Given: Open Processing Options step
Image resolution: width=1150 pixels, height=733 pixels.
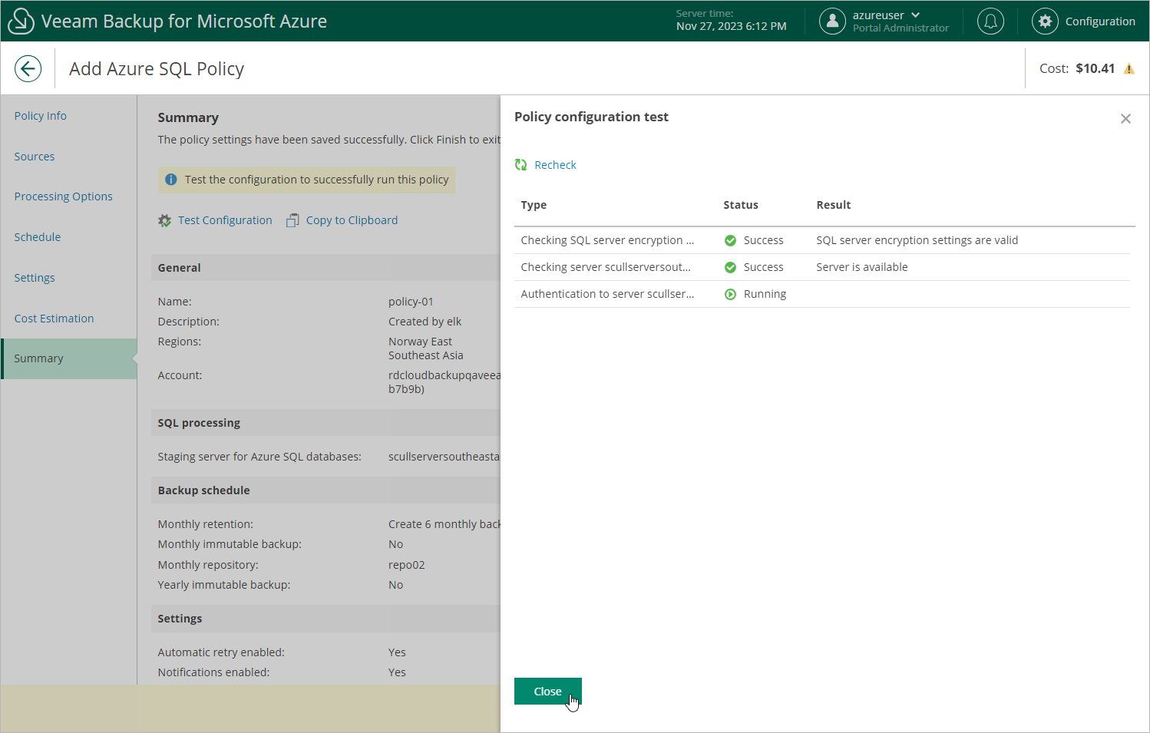Looking at the screenshot, I should coord(64,196).
